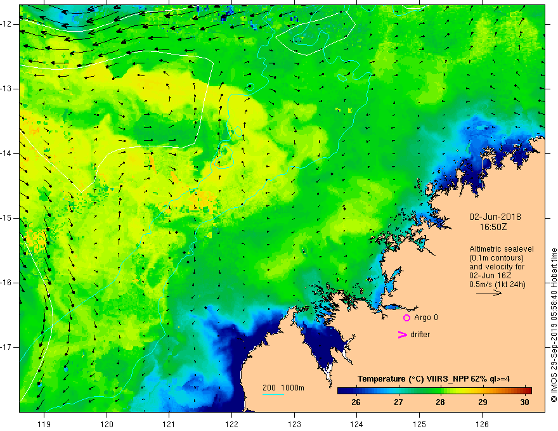Click the magenta drifter arrow legend icon

(403, 335)
